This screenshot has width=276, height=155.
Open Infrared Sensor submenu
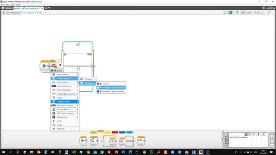(x=65, y=86)
